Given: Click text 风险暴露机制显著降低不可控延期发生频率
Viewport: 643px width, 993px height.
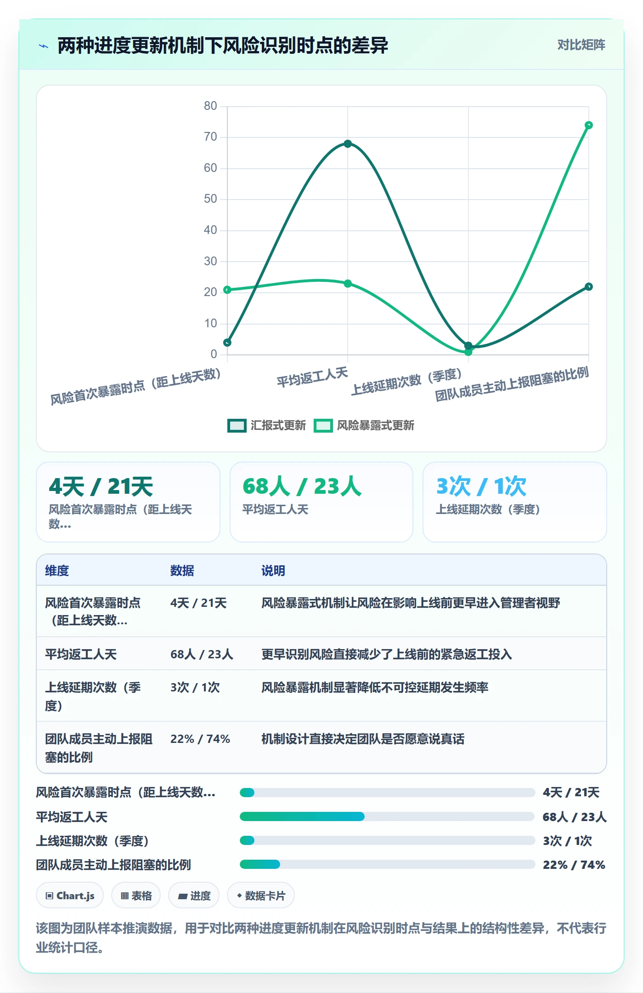Looking at the screenshot, I should coord(375,687).
